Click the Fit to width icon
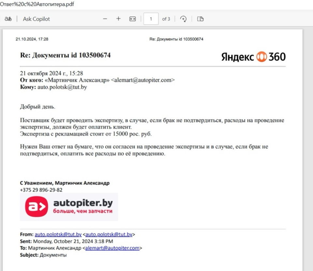The width and height of the screenshot is (313, 271). coord(133,19)
